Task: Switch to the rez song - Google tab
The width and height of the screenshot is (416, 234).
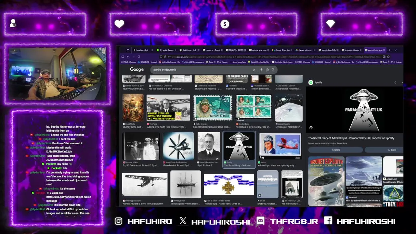Action: (x=213, y=50)
